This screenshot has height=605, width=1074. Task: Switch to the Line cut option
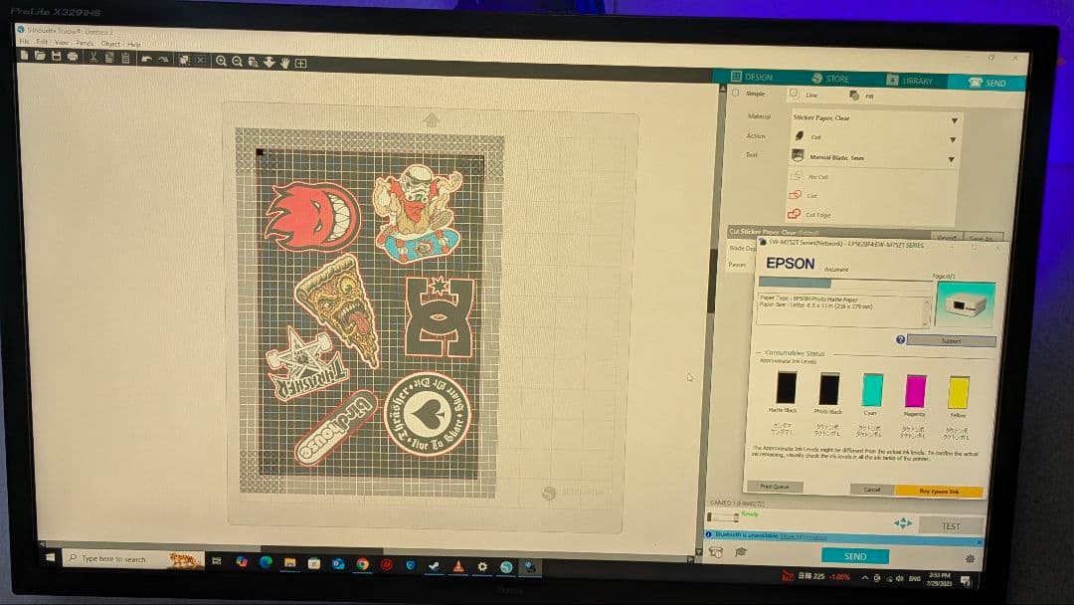click(803, 95)
